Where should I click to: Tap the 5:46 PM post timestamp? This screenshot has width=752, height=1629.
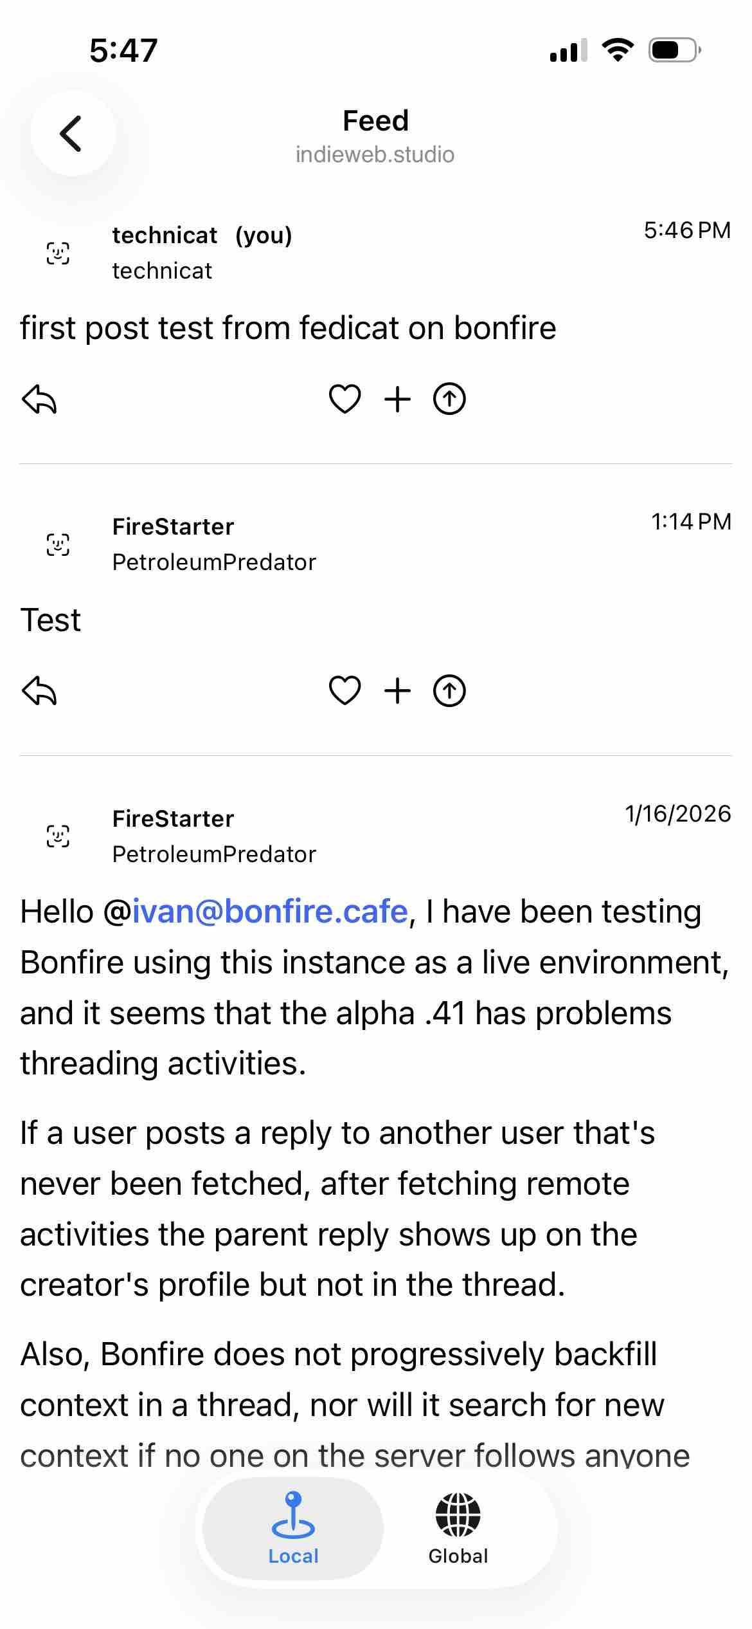[686, 230]
